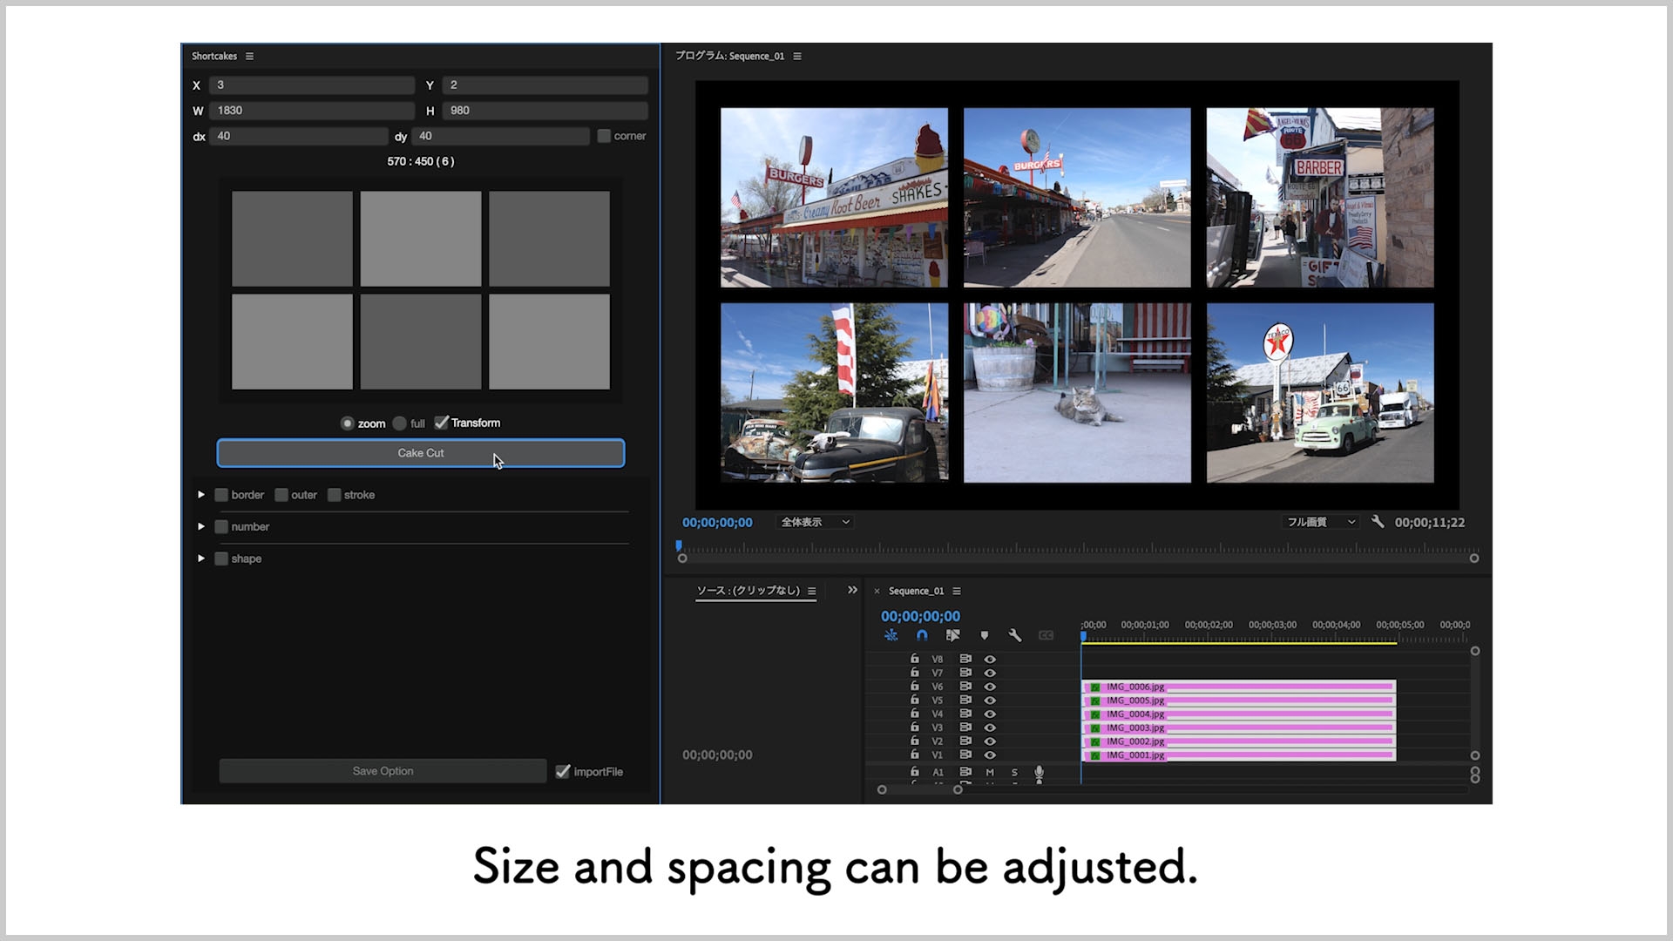Screen dimensions: 1673x941
Task: Click the linked selection icon in timeline toolbar
Action: (953, 635)
